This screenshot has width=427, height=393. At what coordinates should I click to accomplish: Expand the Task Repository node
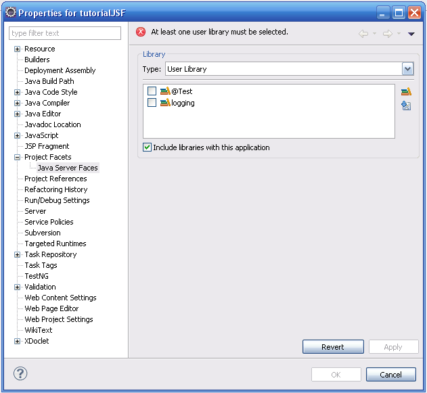click(17, 254)
